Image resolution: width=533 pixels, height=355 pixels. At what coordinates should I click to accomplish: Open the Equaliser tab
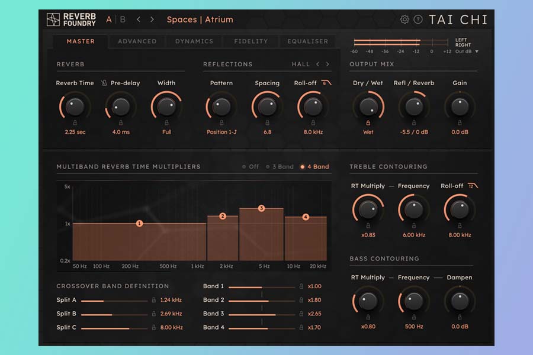click(x=307, y=41)
